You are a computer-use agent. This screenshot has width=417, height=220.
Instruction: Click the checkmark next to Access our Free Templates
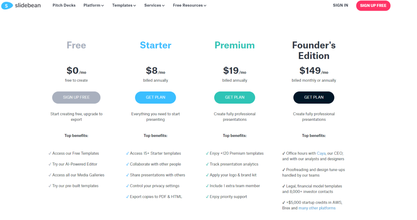49,153
